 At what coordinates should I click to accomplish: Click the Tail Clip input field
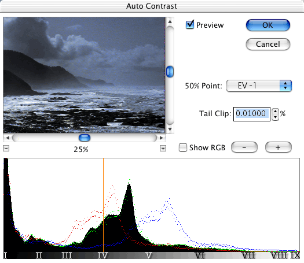pos(252,114)
